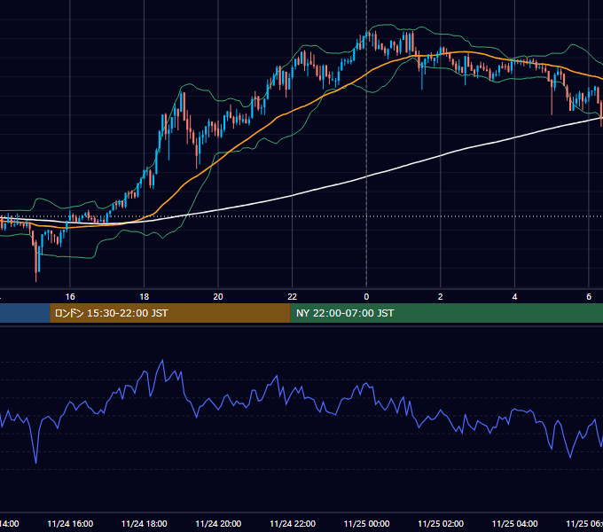Click the "11/25 02:00" date label

pos(441,523)
